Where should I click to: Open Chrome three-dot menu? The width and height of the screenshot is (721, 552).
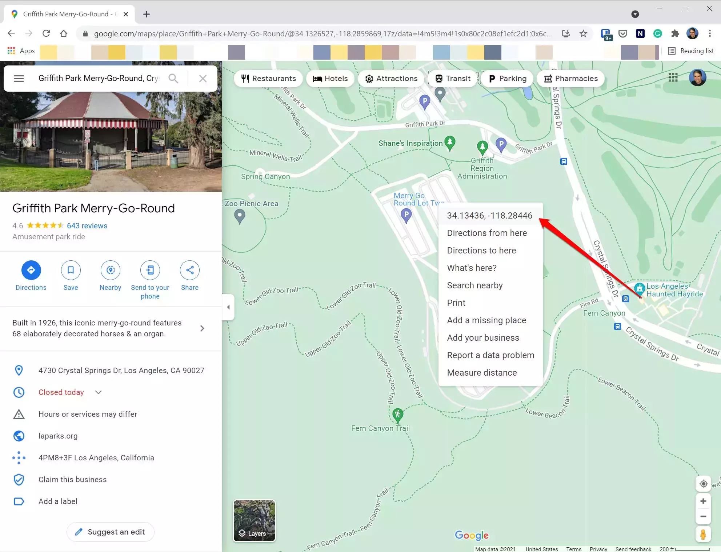coord(710,33)
